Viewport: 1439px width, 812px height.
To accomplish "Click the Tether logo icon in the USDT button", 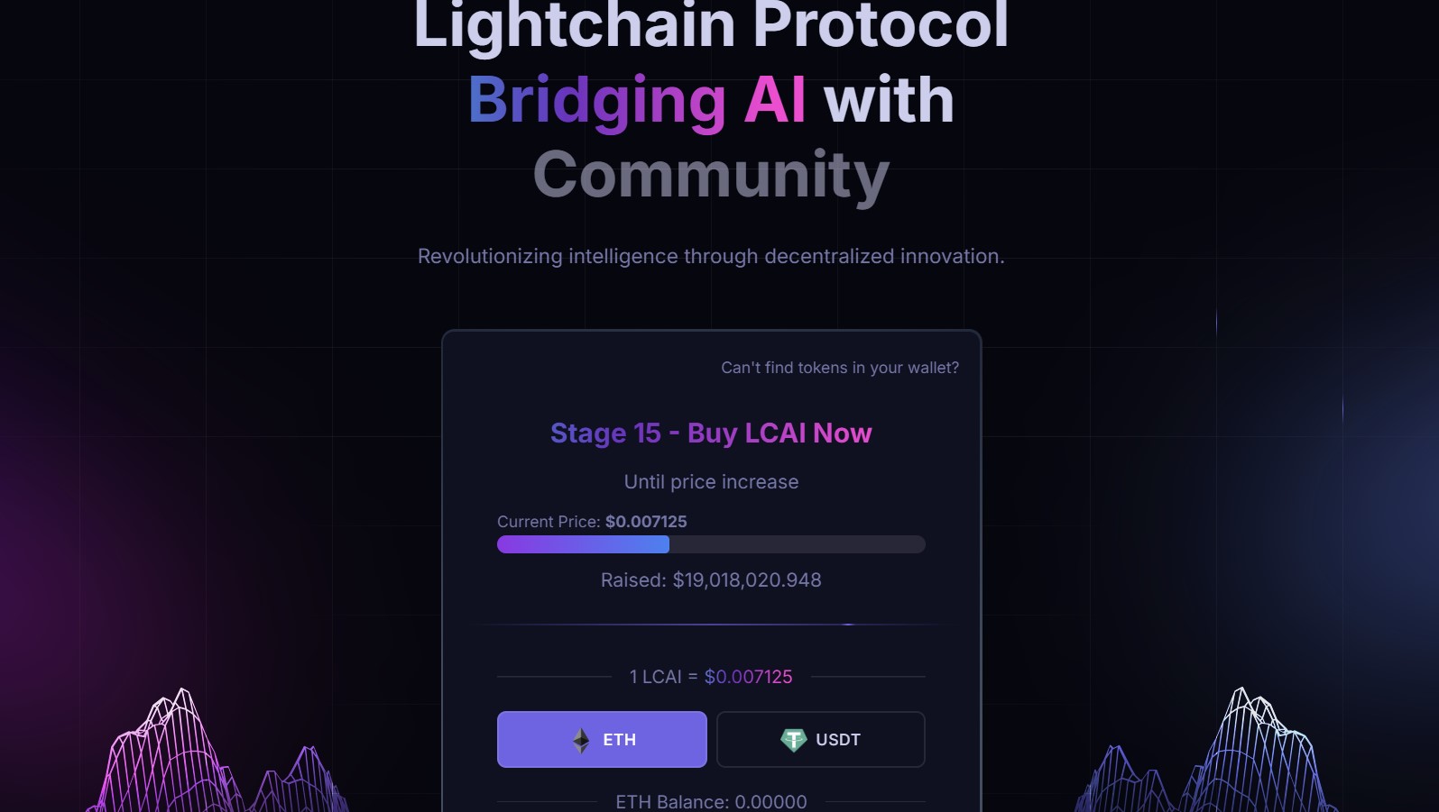I will pos(793,739).
